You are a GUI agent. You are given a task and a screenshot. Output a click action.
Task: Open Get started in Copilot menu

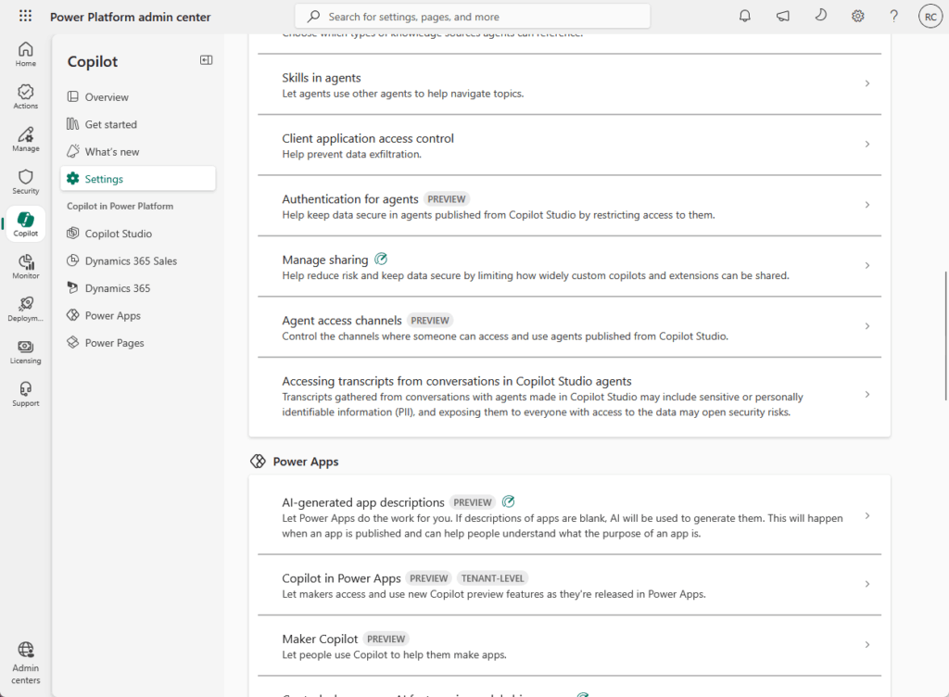138,124
